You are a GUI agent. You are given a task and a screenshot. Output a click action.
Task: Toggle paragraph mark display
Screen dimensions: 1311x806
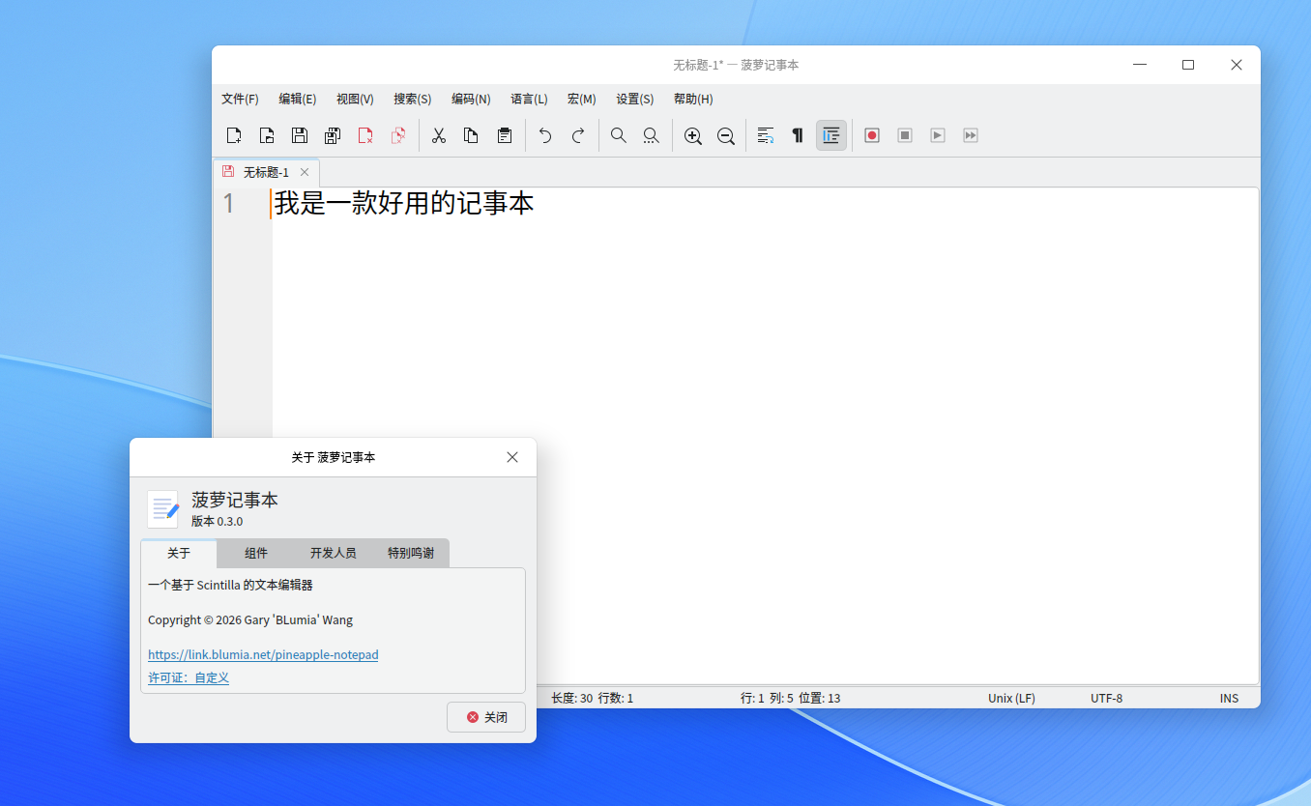798,135
